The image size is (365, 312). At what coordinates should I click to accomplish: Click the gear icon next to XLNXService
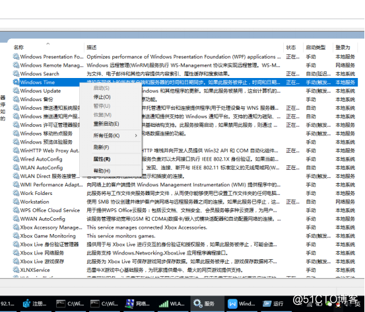[x=16, y=270]
